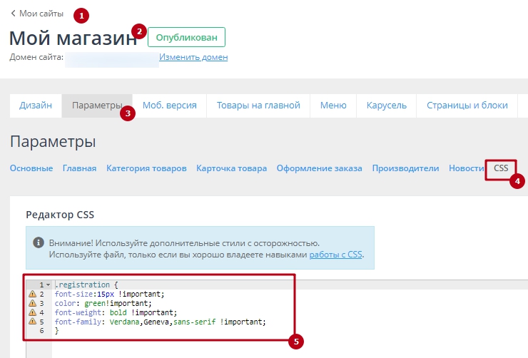Go to the Карточка товара section
Screen dimensions: 528x358
tap(231, 168)
